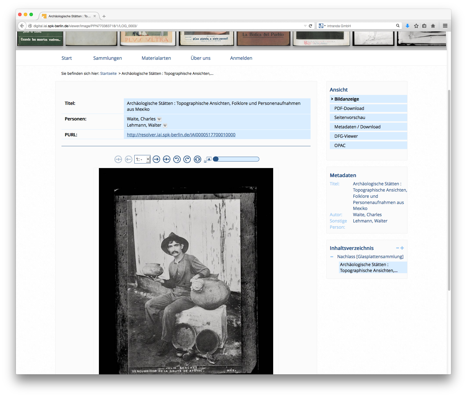This screenshot has height=397, width=467.
Task: Open Wikipedia icon next to Lehmann, Walter
Action: 165,126
